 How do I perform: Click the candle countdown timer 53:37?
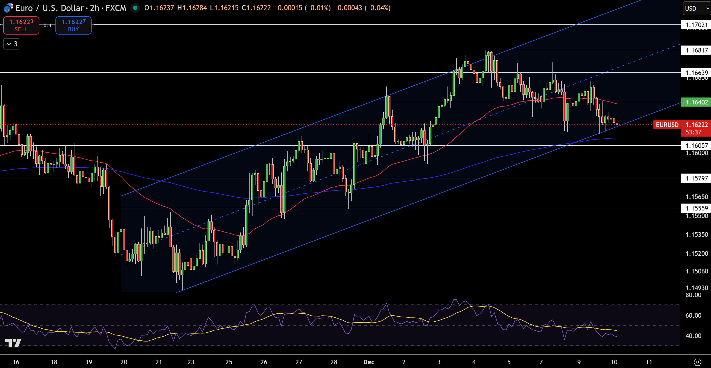[693, 132]
